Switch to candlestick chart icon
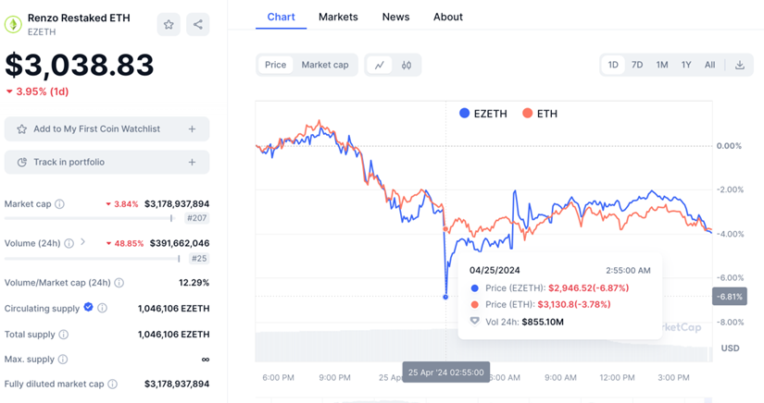The image size is (764, 403). [x=407, y=65]
